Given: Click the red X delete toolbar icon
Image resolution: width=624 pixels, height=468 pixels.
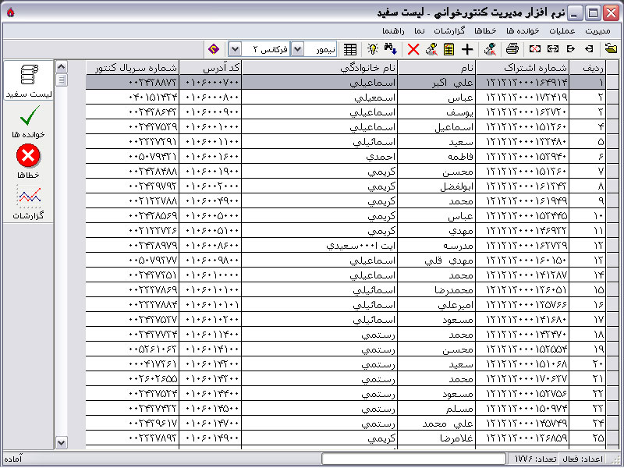Looking at the screenshot, I should [x=413, y=49].
